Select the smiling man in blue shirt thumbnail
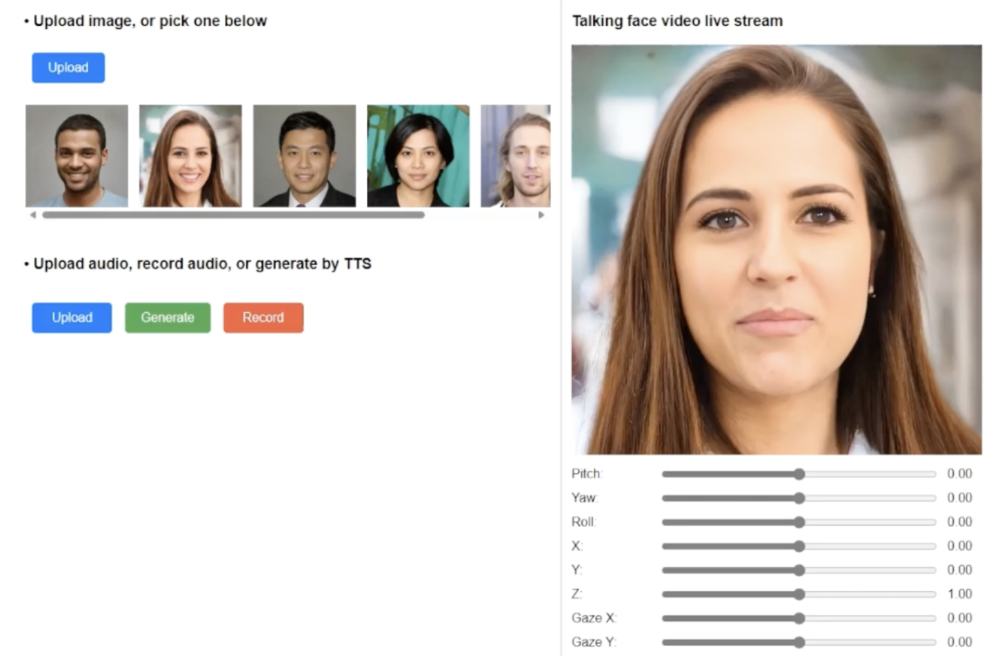The image size is (993, 656). click(77, 156)
